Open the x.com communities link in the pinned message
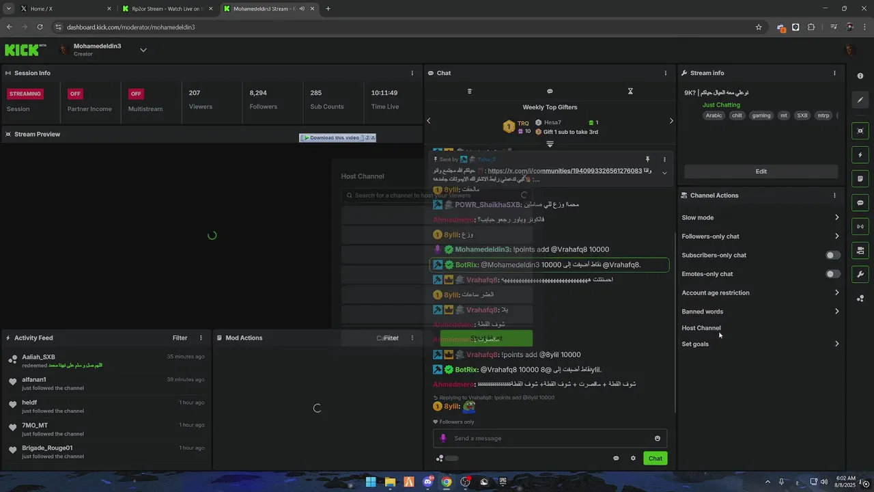 [x=565, y=171]
